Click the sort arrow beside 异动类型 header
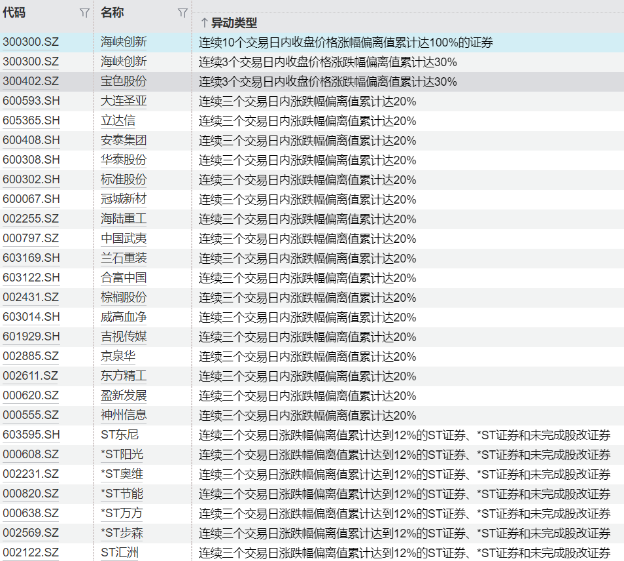Screen dimensions: 624x561 pos(203,23)
